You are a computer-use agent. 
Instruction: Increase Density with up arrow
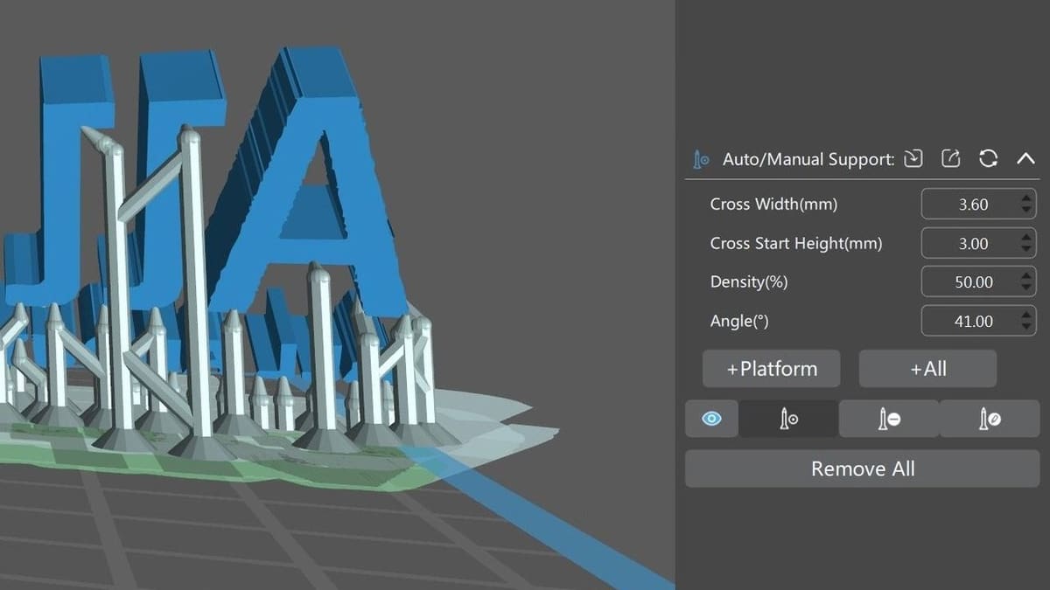click(x=1027, y=276)
